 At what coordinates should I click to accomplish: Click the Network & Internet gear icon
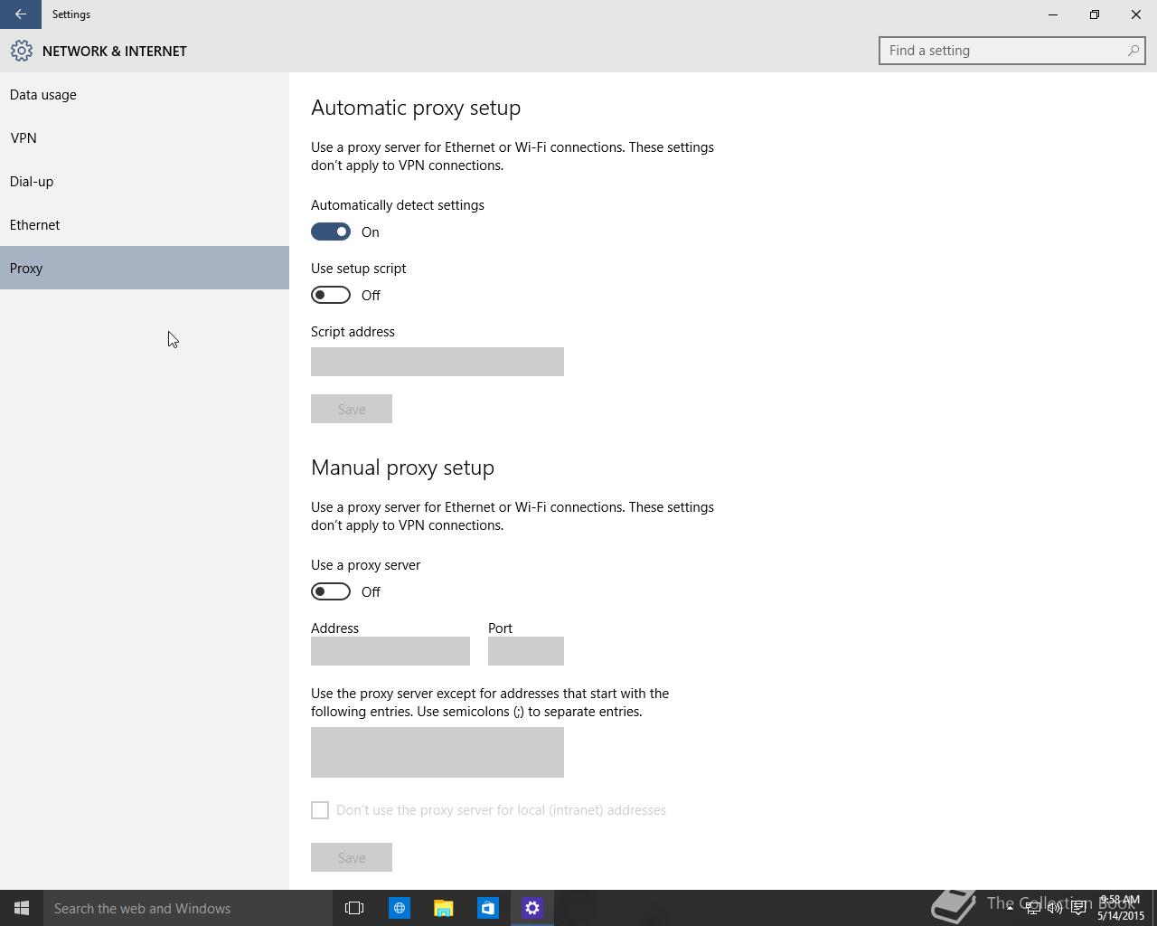point(22,51)
